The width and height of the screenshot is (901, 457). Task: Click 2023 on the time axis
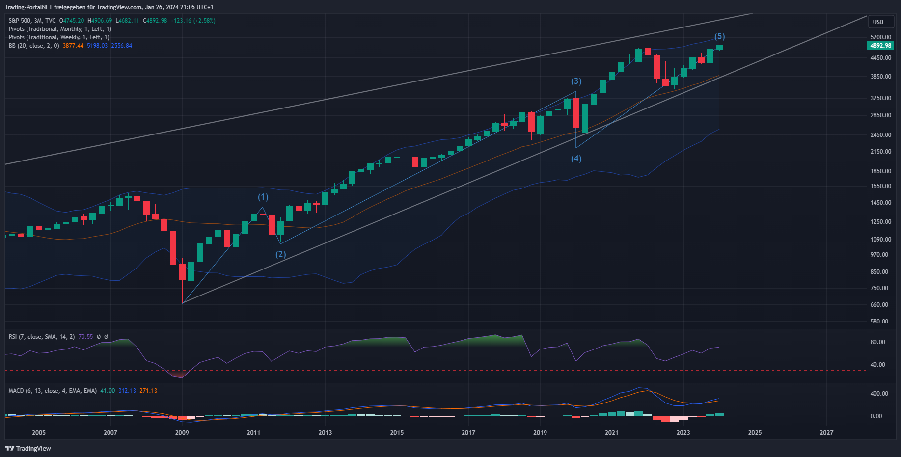[683, 432]
